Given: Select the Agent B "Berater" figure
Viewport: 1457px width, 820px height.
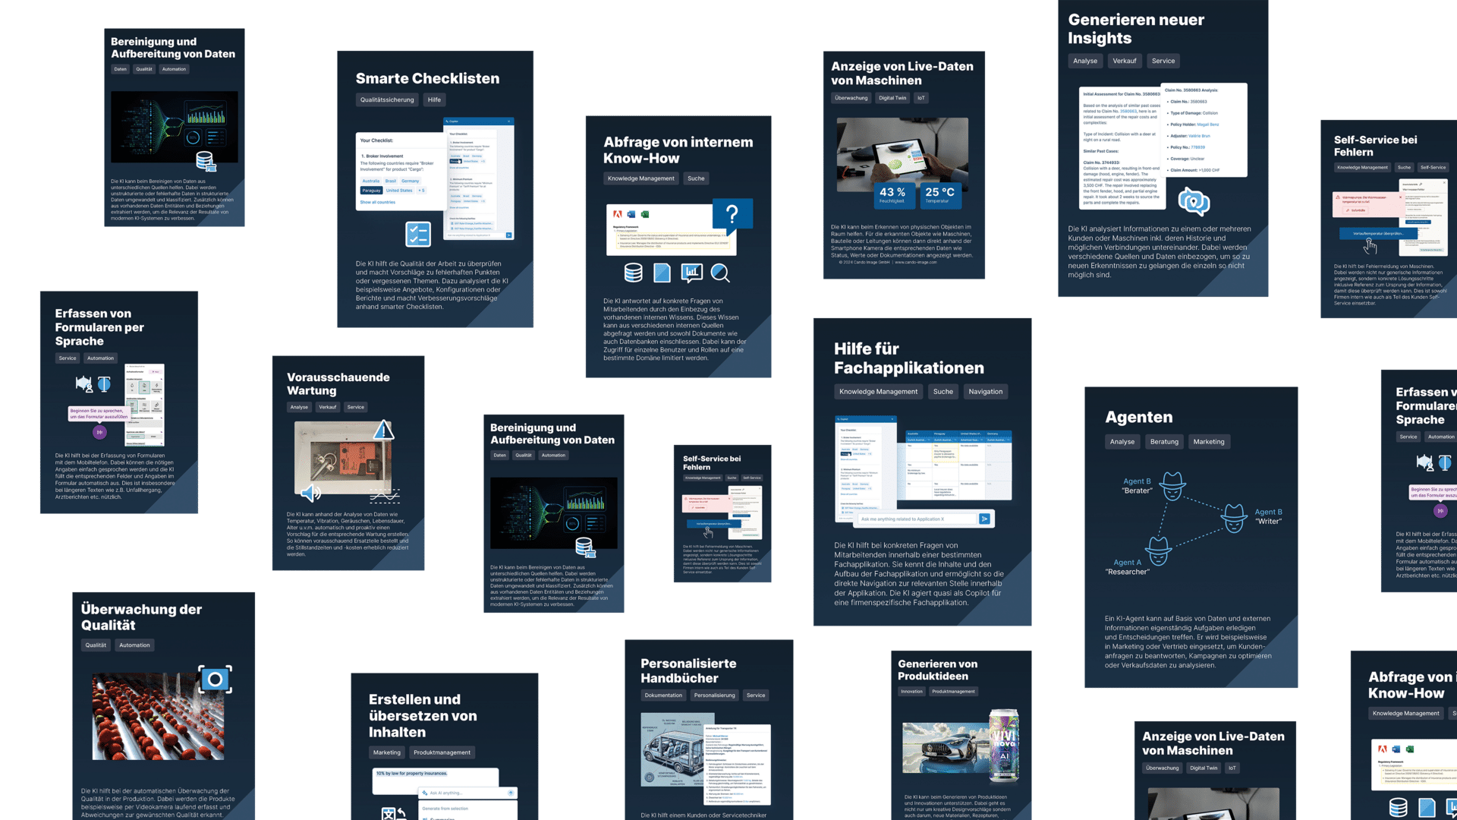Looking at the screenshot, I should (1172, 486).
